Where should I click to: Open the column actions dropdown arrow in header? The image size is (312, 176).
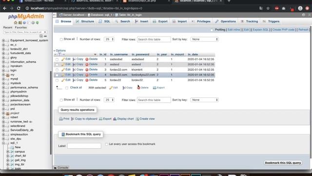pos(95,54)
